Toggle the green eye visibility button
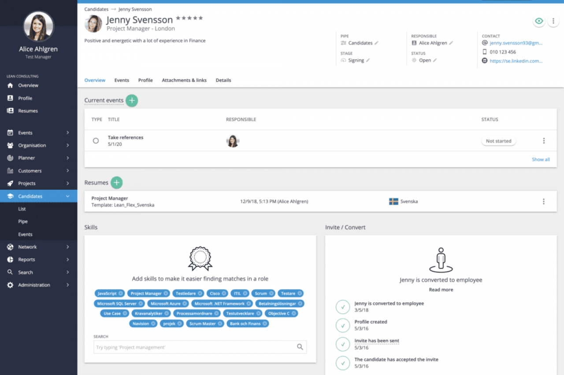564x375 pixels. click(538, 21)
